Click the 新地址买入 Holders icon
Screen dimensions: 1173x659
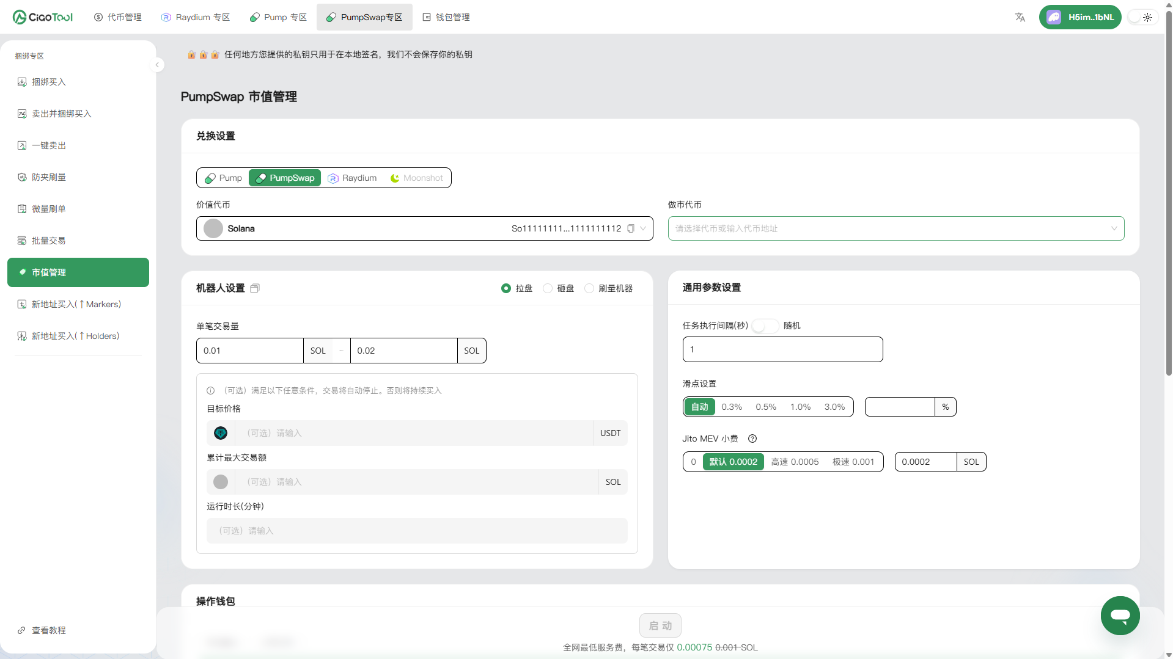click(x=22, y=336)
